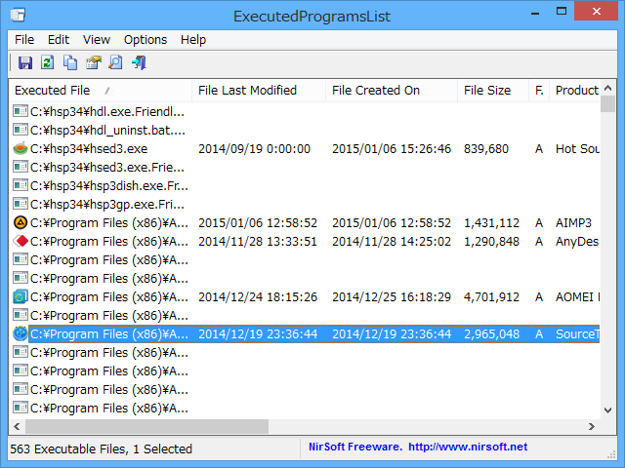Sort by File Created On column
Screen dimensions: 625x468
click(392, 91)
